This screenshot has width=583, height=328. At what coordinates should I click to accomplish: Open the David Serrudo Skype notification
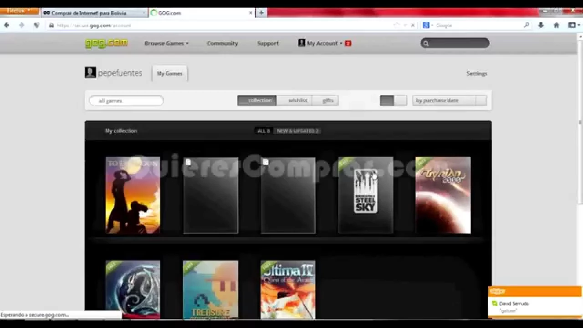535,307
